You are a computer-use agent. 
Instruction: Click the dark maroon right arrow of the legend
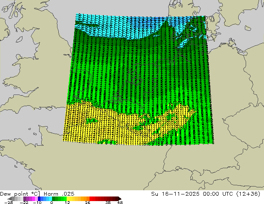click(120, 199)
